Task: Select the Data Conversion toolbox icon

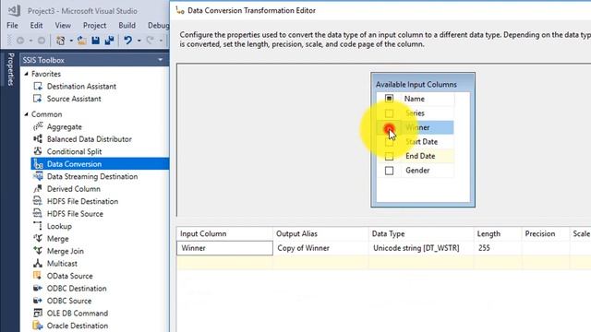Action: (38, 164)
